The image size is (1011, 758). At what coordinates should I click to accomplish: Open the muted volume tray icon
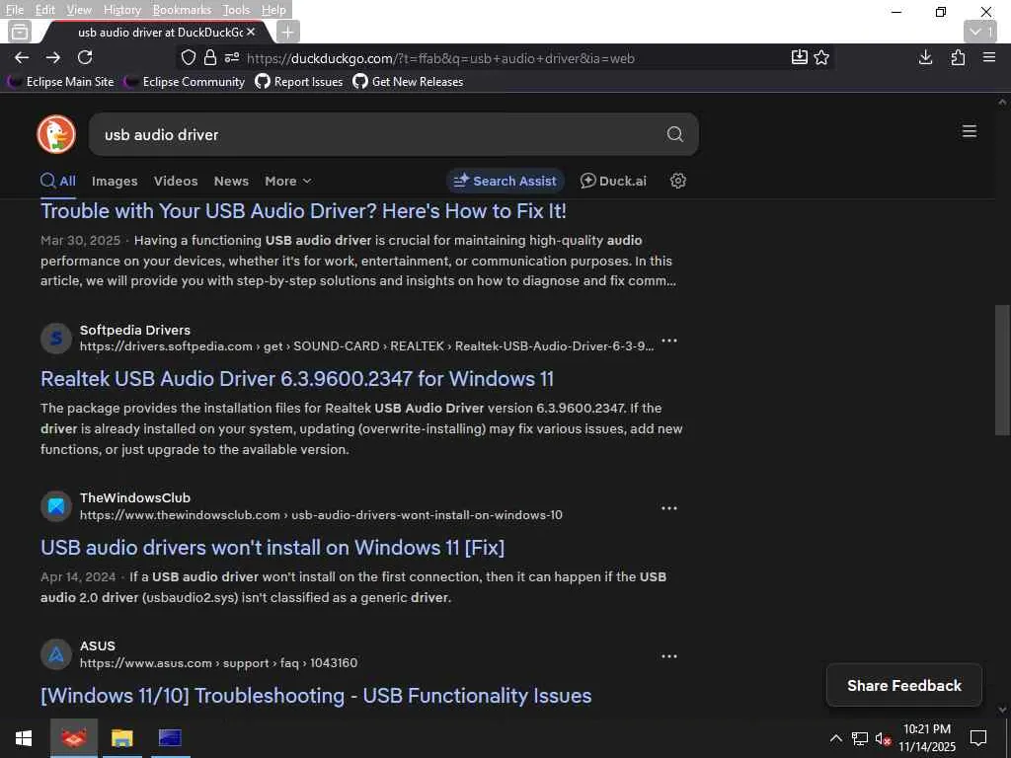tap(883, 738)
